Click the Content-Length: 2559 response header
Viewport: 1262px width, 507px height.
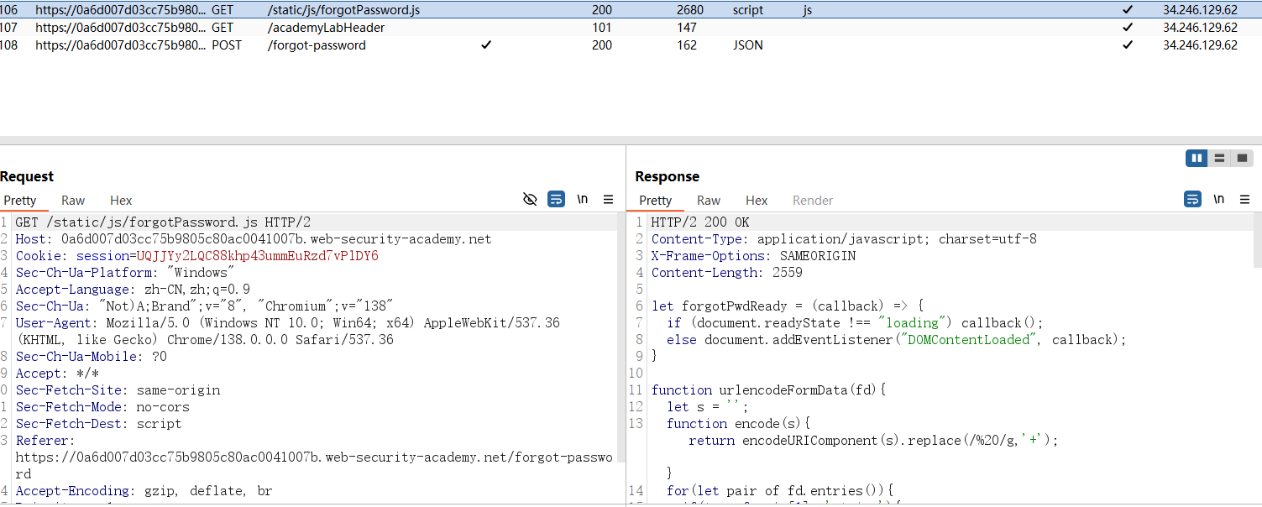tap(727, 273)
